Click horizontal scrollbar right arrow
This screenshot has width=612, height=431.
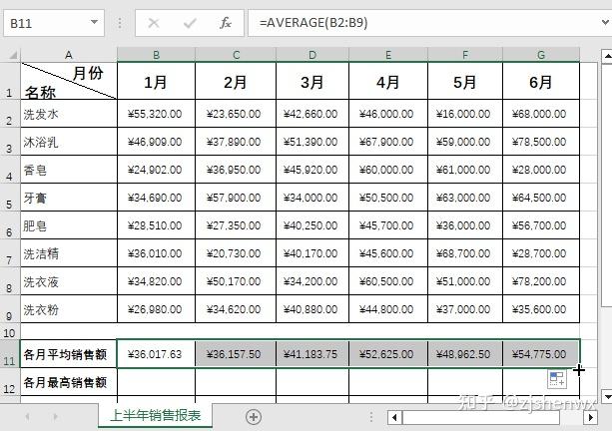coord(590,417)
